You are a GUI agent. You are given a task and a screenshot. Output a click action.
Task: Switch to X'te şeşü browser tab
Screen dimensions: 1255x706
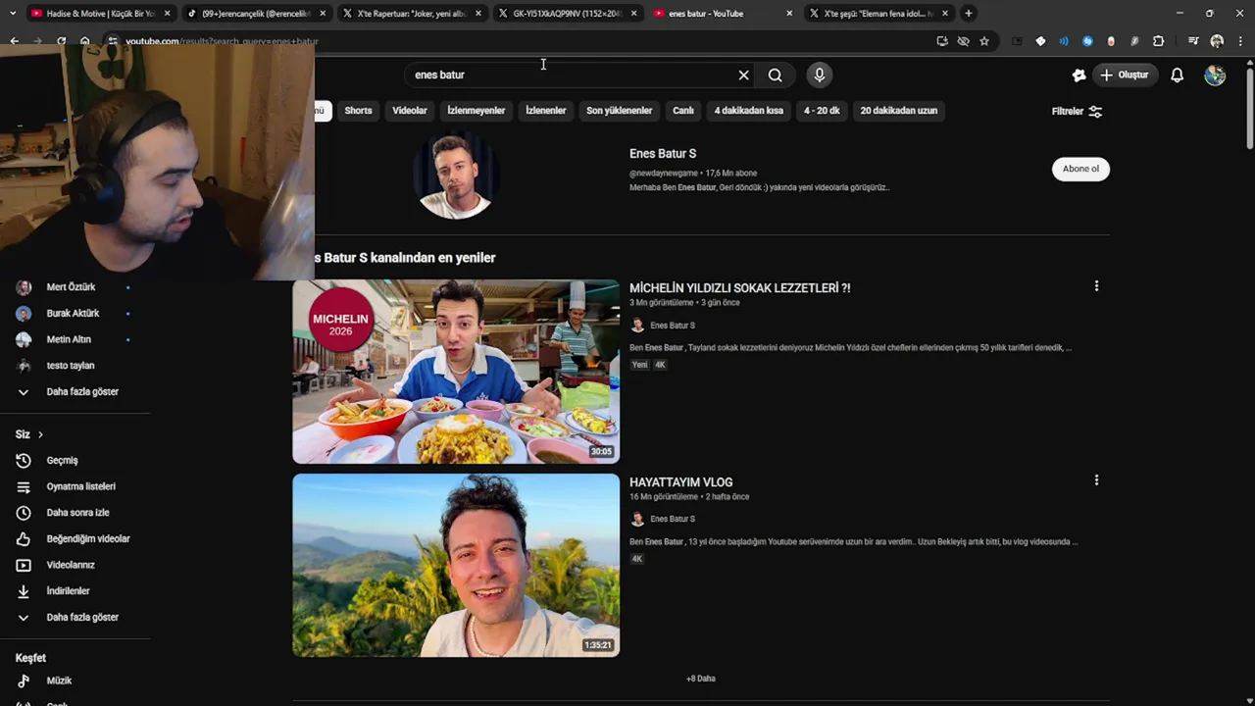click(x=878, y=14)
